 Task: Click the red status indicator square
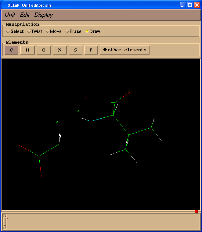point(196,212)
